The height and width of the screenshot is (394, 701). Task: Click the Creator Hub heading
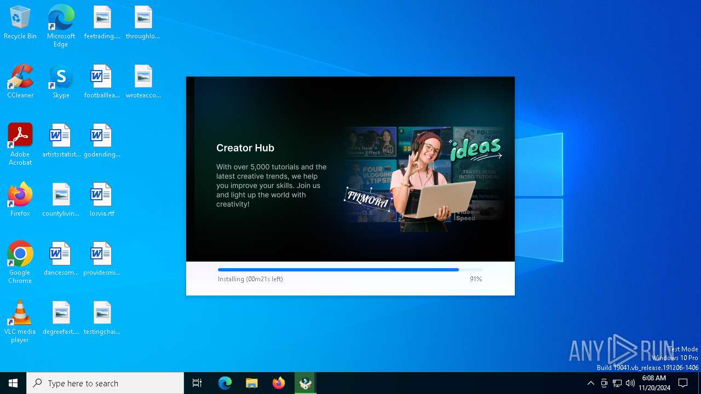click(245, 148)
